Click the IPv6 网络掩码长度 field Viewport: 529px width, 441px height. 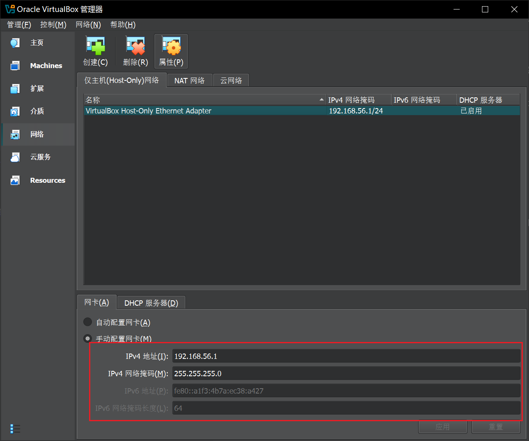tap(346, 408)
